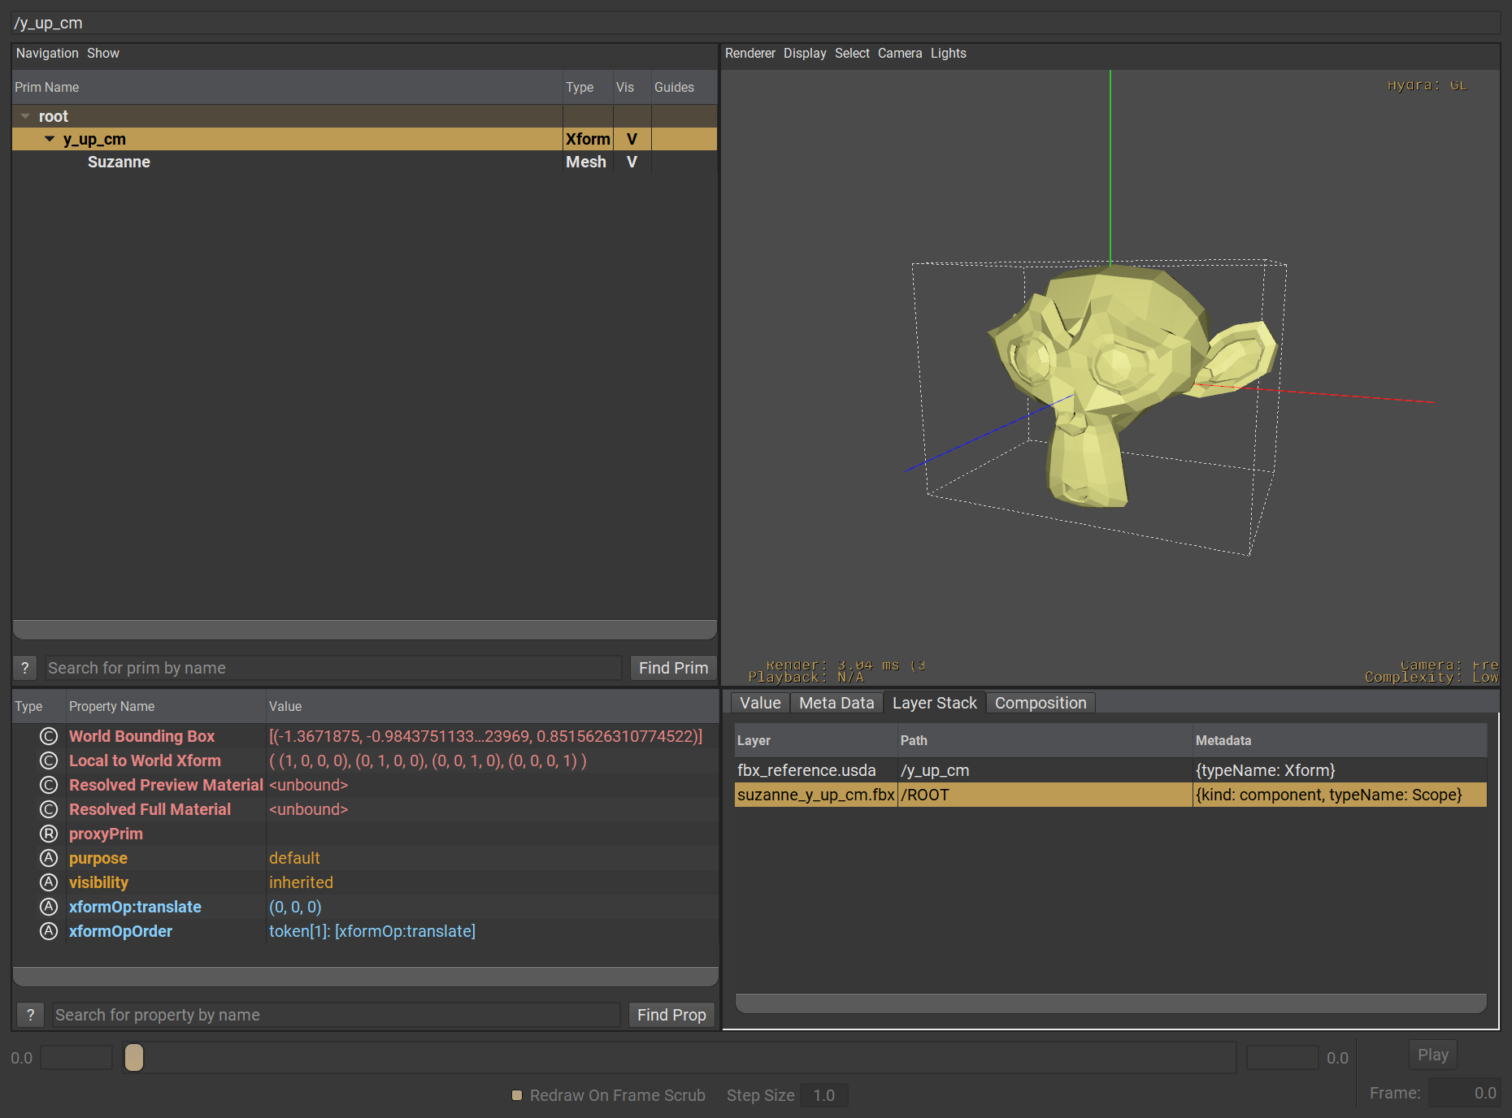Image resolution: width=1512 pixels, height=1118 pixels.
Task: Open the Navigation menu
Action: pyautogui.click(x=47, y=53)
